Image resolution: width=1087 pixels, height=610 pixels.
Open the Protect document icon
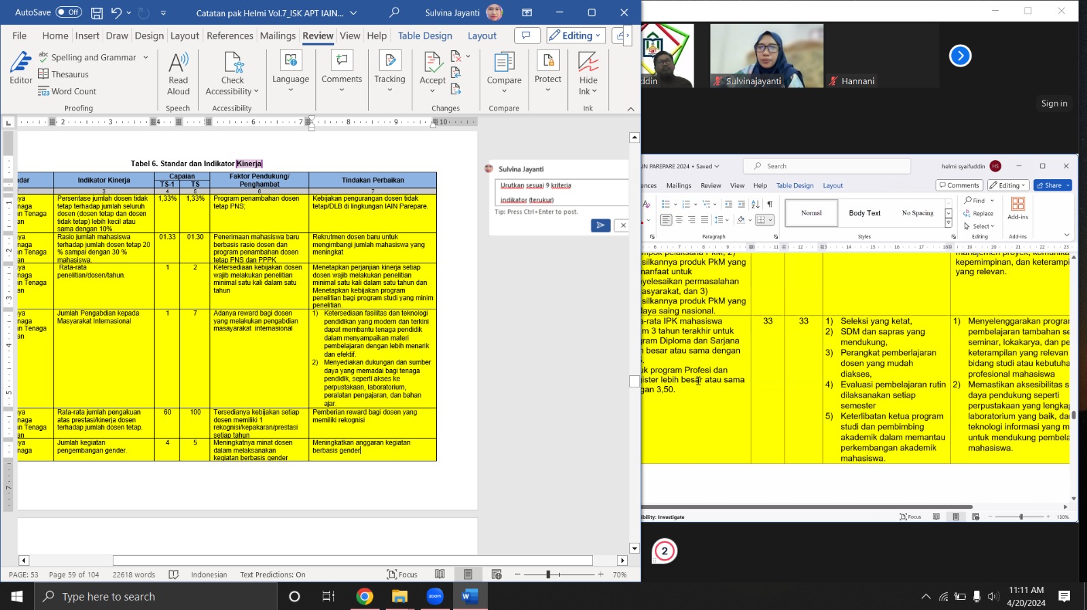click(548, 63)
